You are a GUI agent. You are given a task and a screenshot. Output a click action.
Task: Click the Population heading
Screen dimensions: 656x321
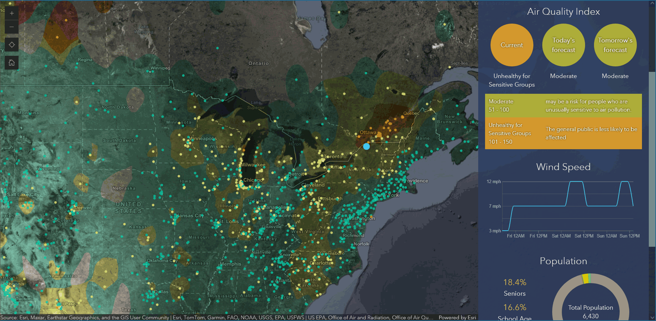563,261
